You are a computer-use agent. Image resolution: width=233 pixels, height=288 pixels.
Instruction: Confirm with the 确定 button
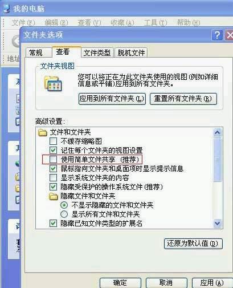(x=120, y=283)
